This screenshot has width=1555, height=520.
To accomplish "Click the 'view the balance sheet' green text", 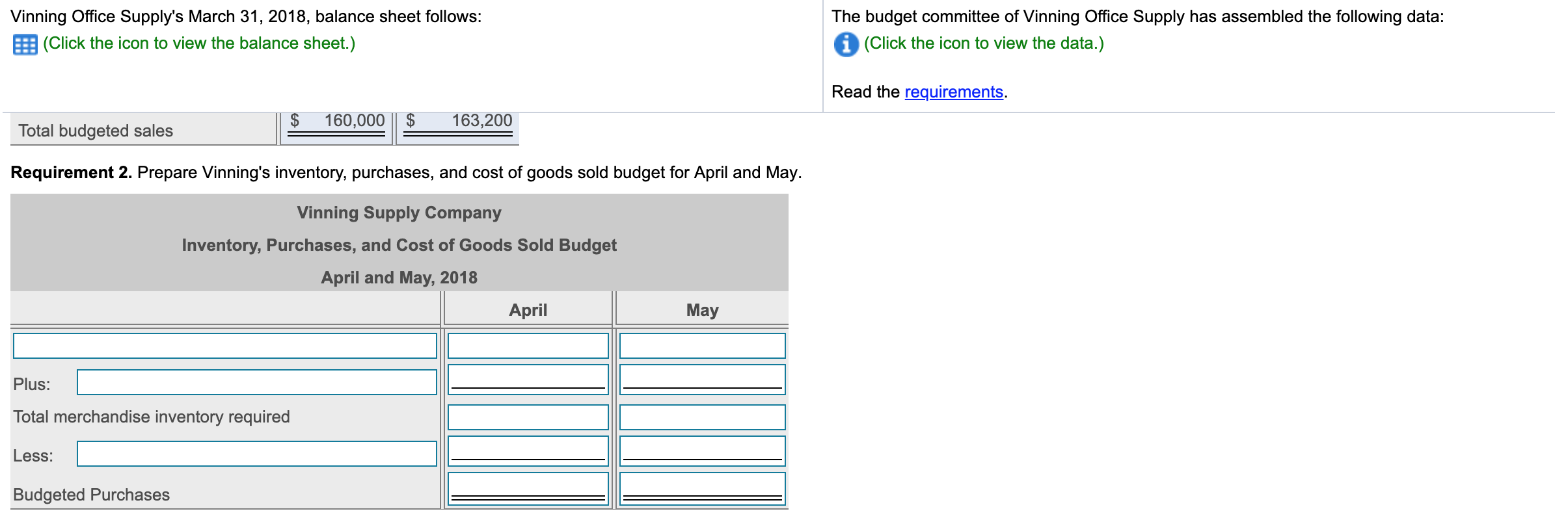I will coord(199,43).
